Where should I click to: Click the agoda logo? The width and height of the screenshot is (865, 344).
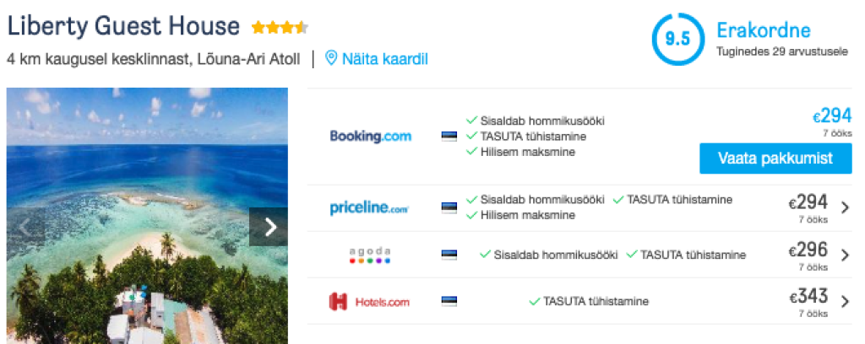pos(370,255)
